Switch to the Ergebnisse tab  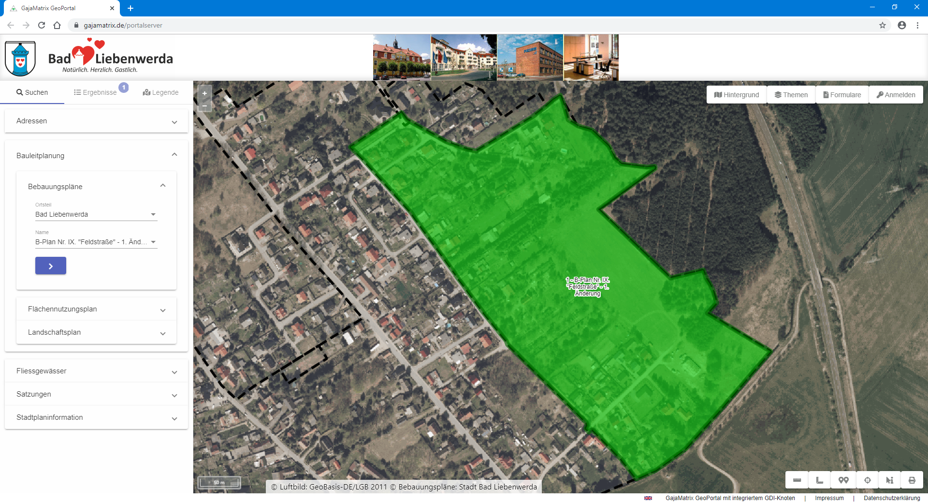coord(96,92)
